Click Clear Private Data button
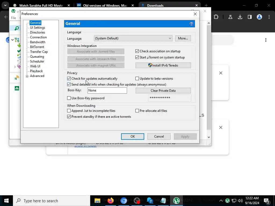Image resolution: width=275 pixels, height=206 pixels. click(163, 91)
